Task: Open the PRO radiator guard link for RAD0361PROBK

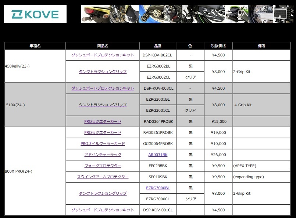Action: pyautogui.click(x=103, y=132)
